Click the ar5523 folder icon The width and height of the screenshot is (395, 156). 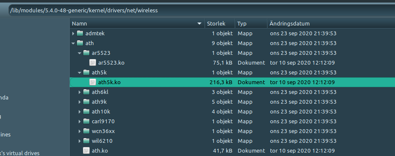coord(86,53)
